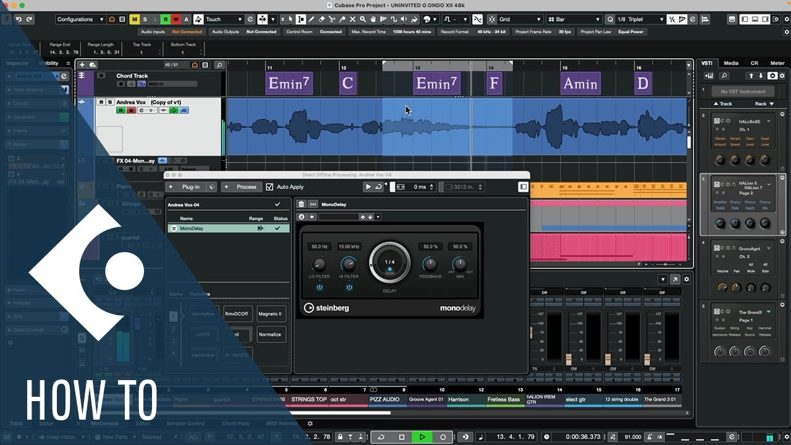791x445 pixels.
Task: Select the Glue tool
Action: click(342, 19)
